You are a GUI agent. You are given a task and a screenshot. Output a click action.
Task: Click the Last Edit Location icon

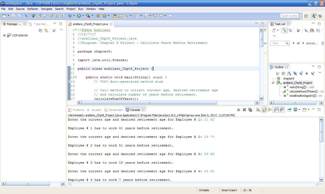pos(155,16)
